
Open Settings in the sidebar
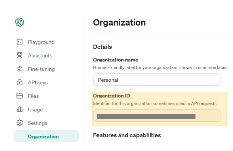click(38, 123)
